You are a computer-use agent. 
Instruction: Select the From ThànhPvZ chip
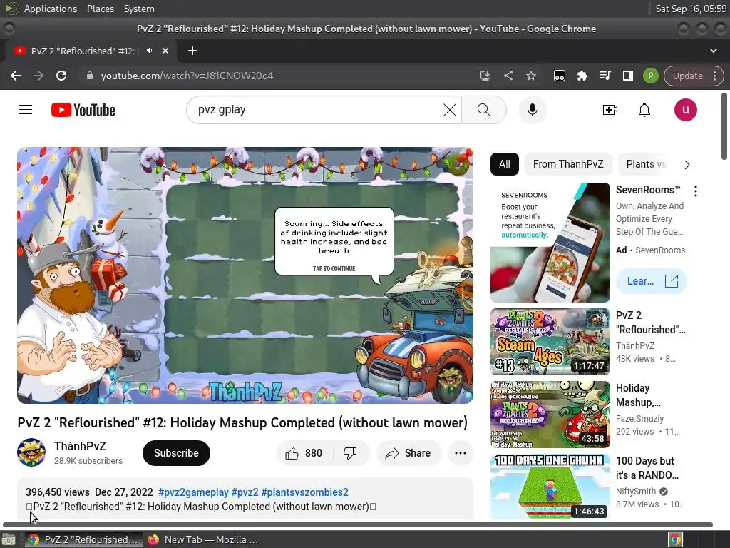(x=568, y=164)
